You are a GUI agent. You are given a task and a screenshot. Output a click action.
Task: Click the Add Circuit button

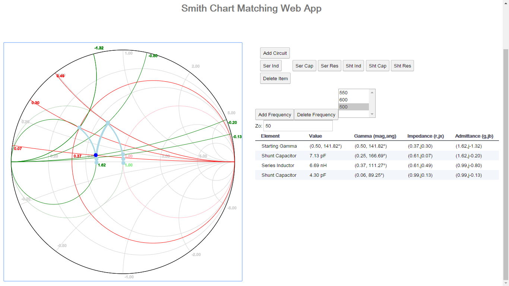click(275, 53)
